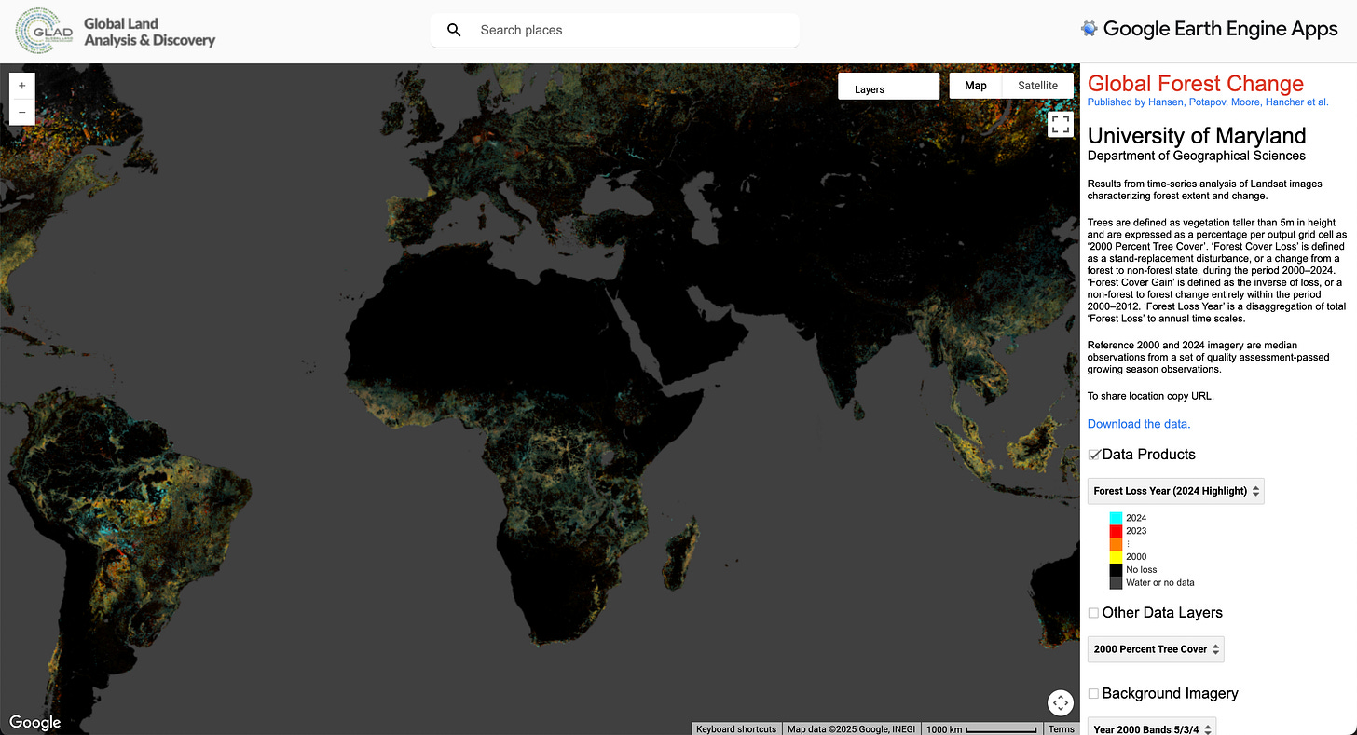1357x735 pixels.
Task: Open the 2000 Percent Tree Cover dropdown
Action: point(1156,649)
